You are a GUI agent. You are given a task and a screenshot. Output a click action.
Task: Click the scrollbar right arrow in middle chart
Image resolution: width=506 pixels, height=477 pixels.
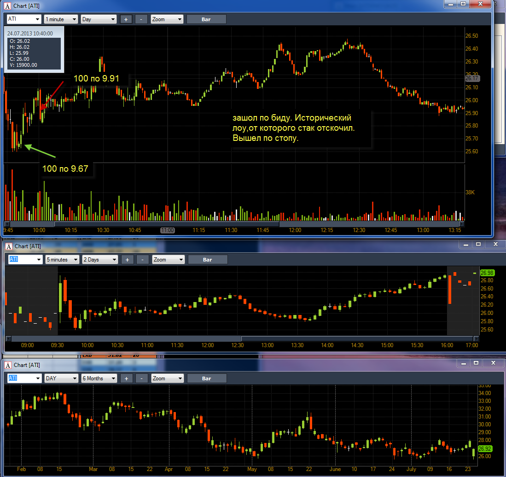[476, 338]
